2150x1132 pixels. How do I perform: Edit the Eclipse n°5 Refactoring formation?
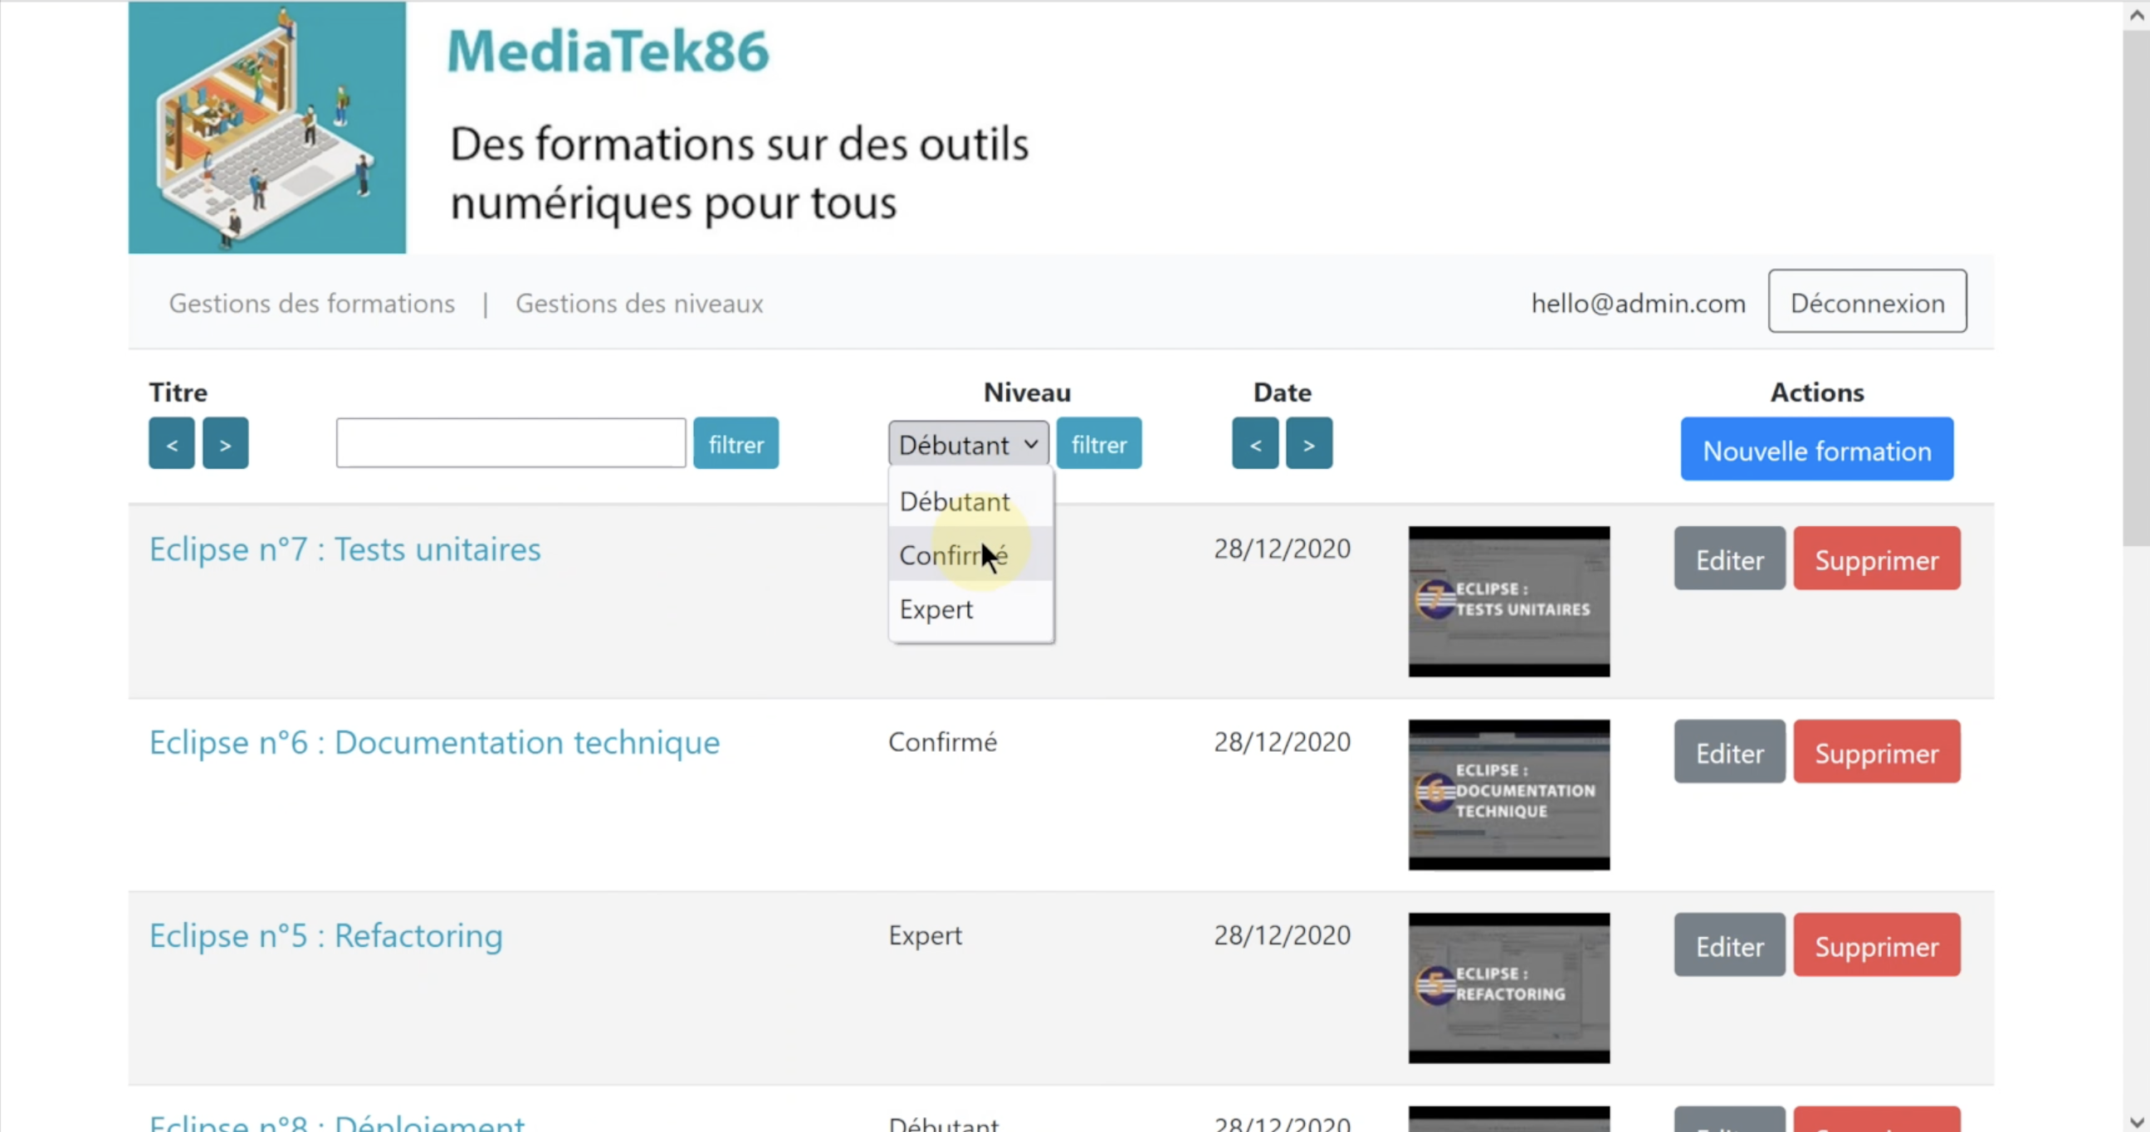tap(1729, 945)
